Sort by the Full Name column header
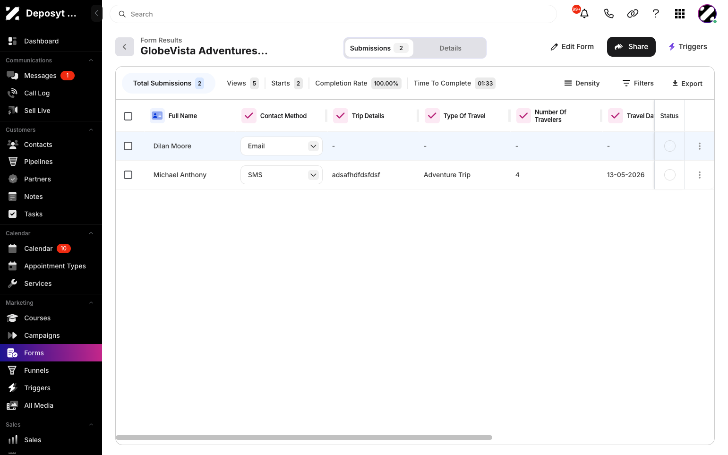The height and width of the screenshot is (455, 728). [183, 116]
